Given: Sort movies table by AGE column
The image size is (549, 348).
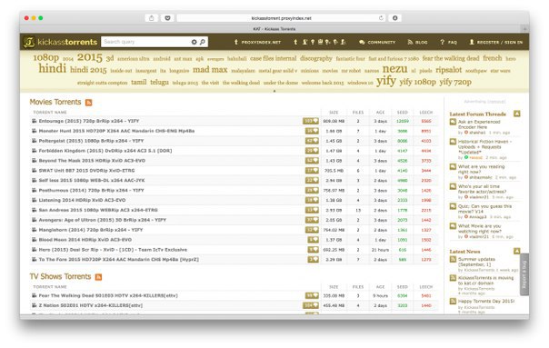Looking at the screenshot, I should coord(380,113).
